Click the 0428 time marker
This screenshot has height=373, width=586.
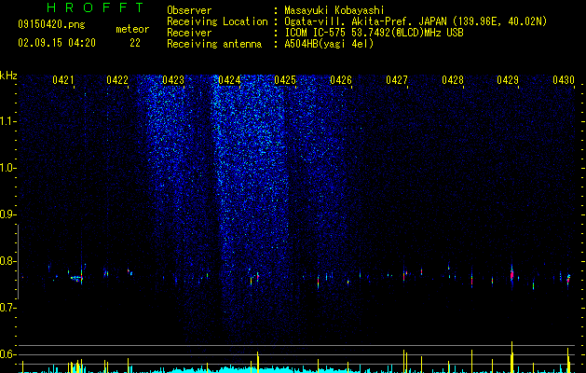[453, 80]
